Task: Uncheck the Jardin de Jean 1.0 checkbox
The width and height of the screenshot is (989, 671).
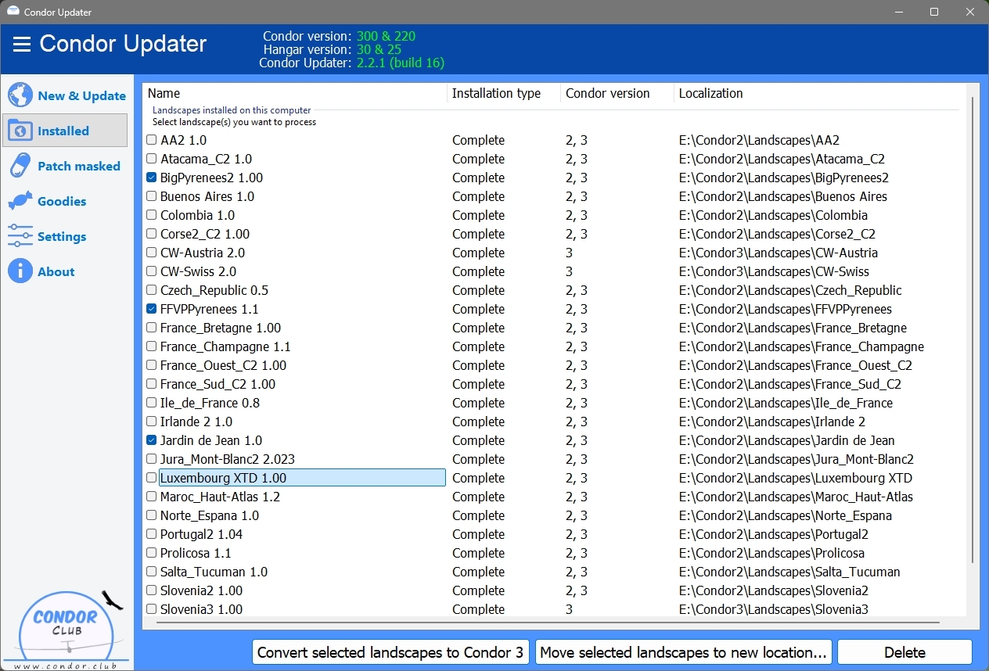Action: pyautogui.click(x=152, y=440)
